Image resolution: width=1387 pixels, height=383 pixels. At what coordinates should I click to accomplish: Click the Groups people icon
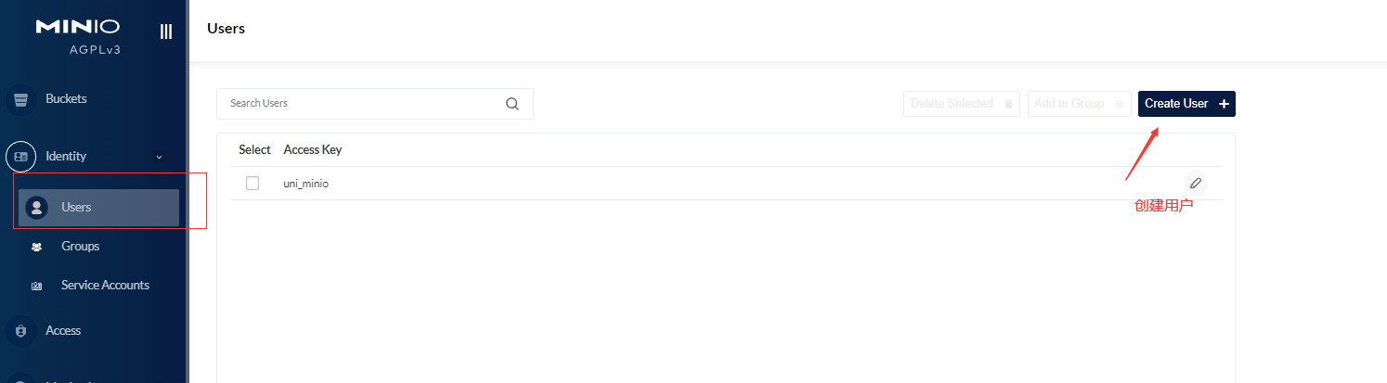[36, 247]
